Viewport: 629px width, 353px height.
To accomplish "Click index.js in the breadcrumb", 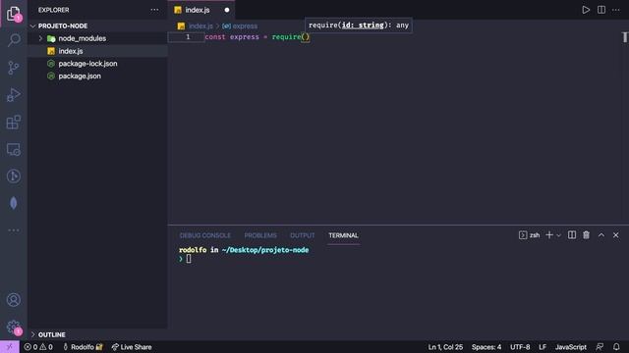I will (x=200, y=26).
